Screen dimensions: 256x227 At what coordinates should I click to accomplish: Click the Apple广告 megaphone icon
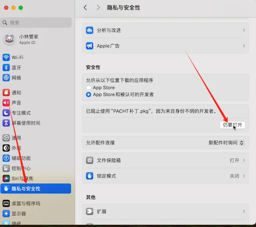(90, 46)
